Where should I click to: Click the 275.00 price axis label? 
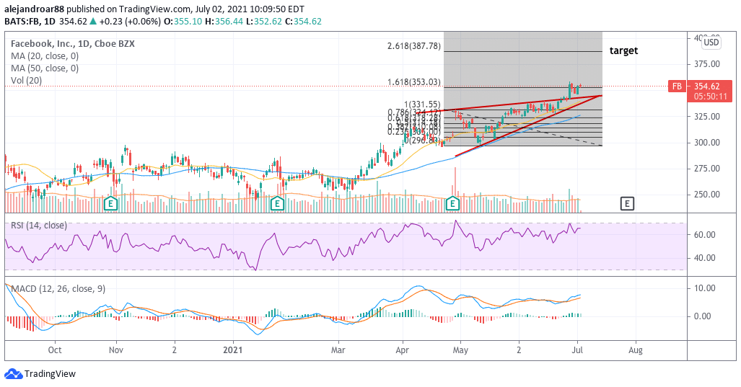tap(707, 169)
